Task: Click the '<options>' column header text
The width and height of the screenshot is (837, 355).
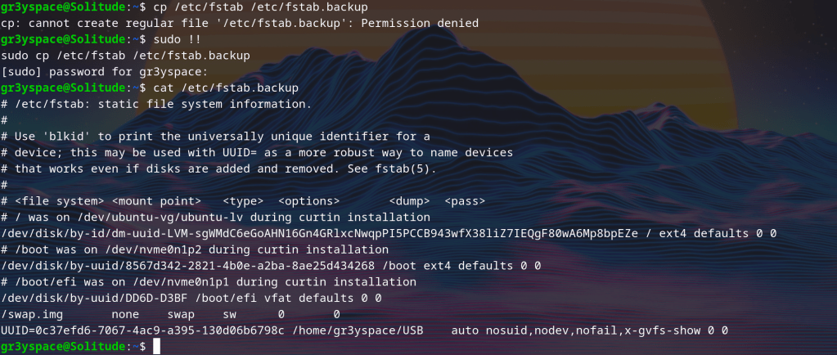Action: click(x=308, y=200)
